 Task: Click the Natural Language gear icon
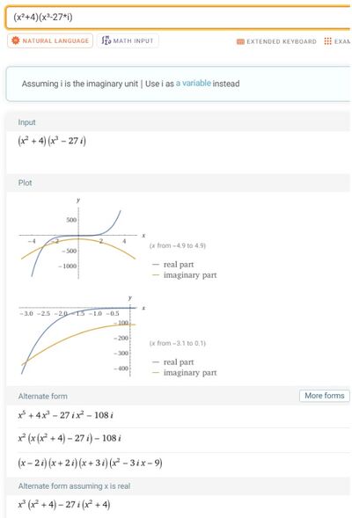point(15,40)
